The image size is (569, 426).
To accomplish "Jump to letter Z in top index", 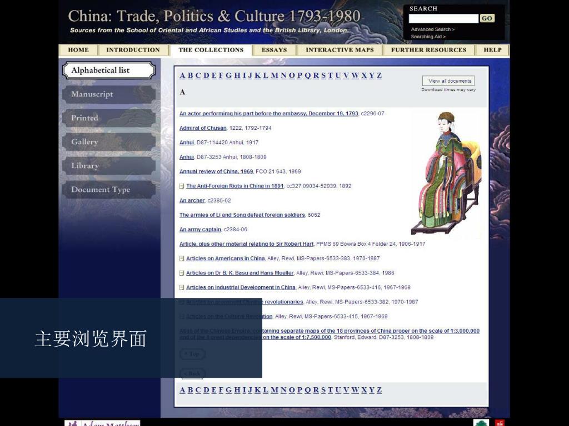I will (x=379, y=75).
